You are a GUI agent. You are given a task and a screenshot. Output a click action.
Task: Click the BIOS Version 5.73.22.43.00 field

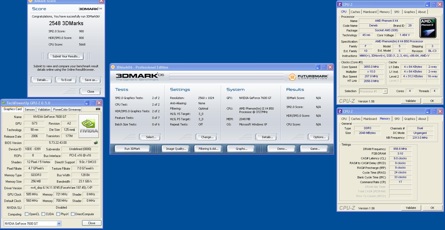click(58, 143)
